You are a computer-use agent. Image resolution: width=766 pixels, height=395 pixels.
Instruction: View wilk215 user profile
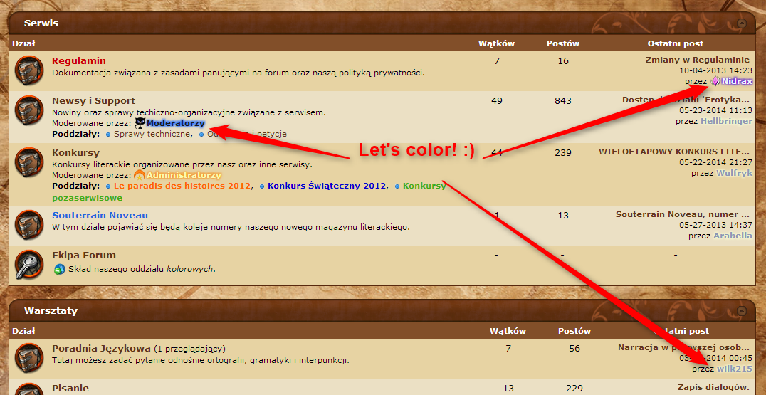tap(735, 369)
